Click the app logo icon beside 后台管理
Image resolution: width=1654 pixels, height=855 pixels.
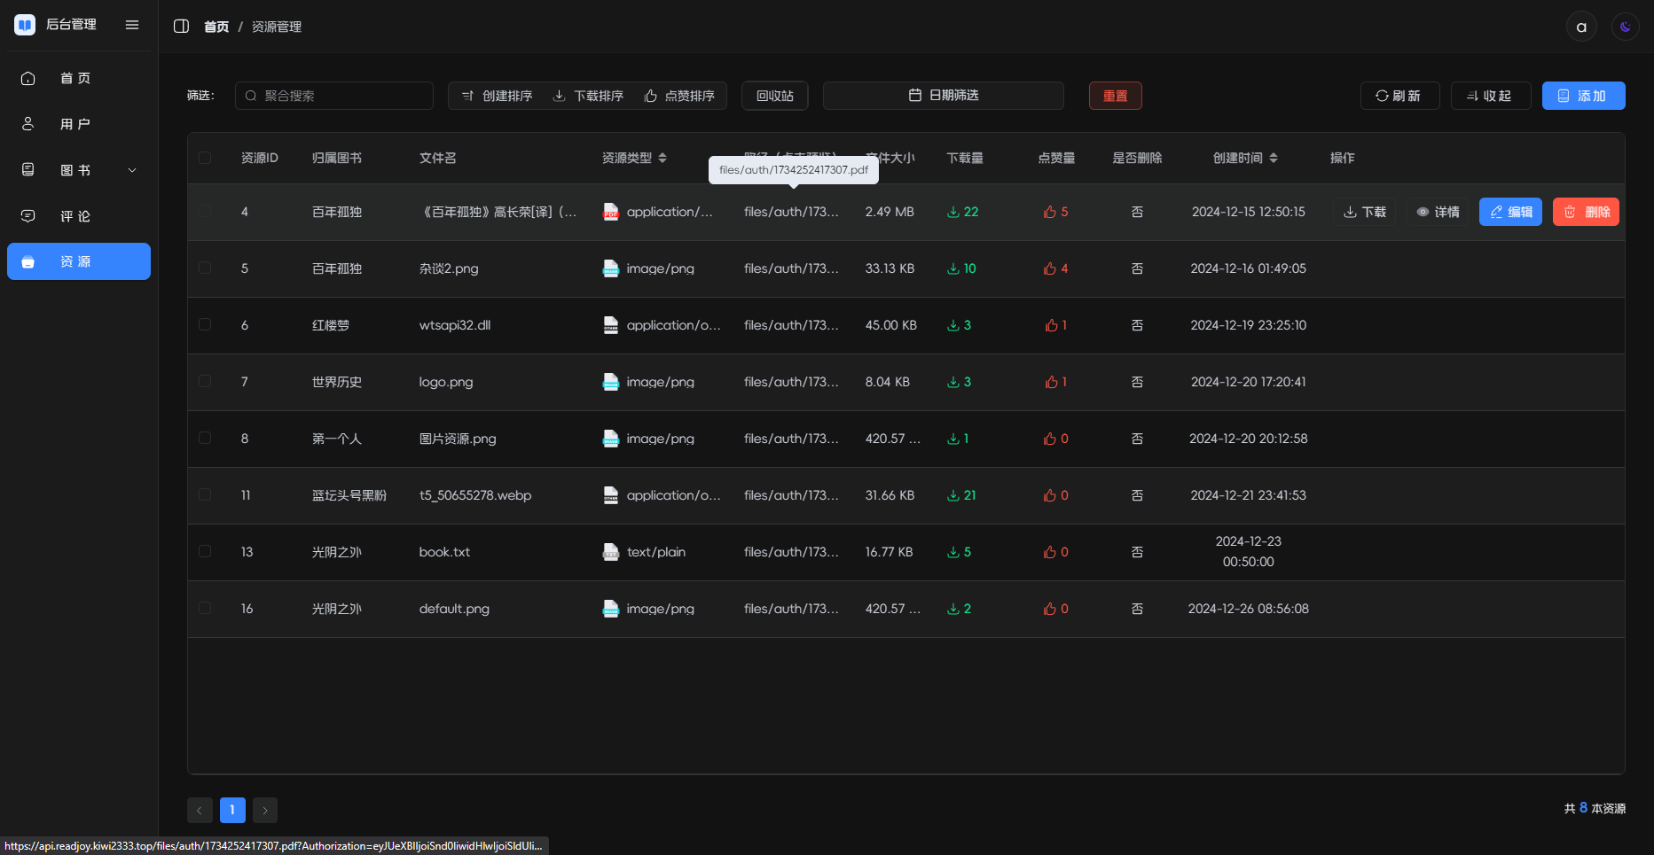pyautogui.click(x=25, y=25)
